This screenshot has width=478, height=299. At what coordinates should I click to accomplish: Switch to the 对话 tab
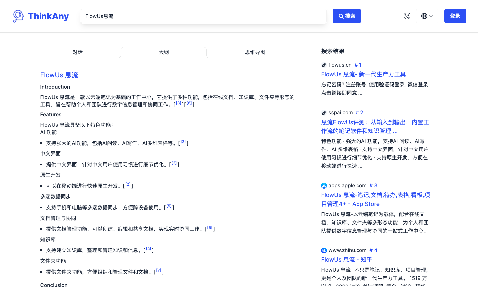[78, 52]
